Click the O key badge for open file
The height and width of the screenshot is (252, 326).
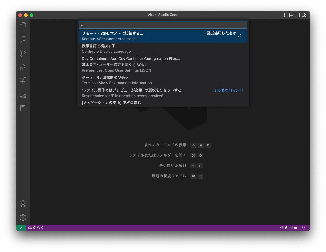[200, 155]
